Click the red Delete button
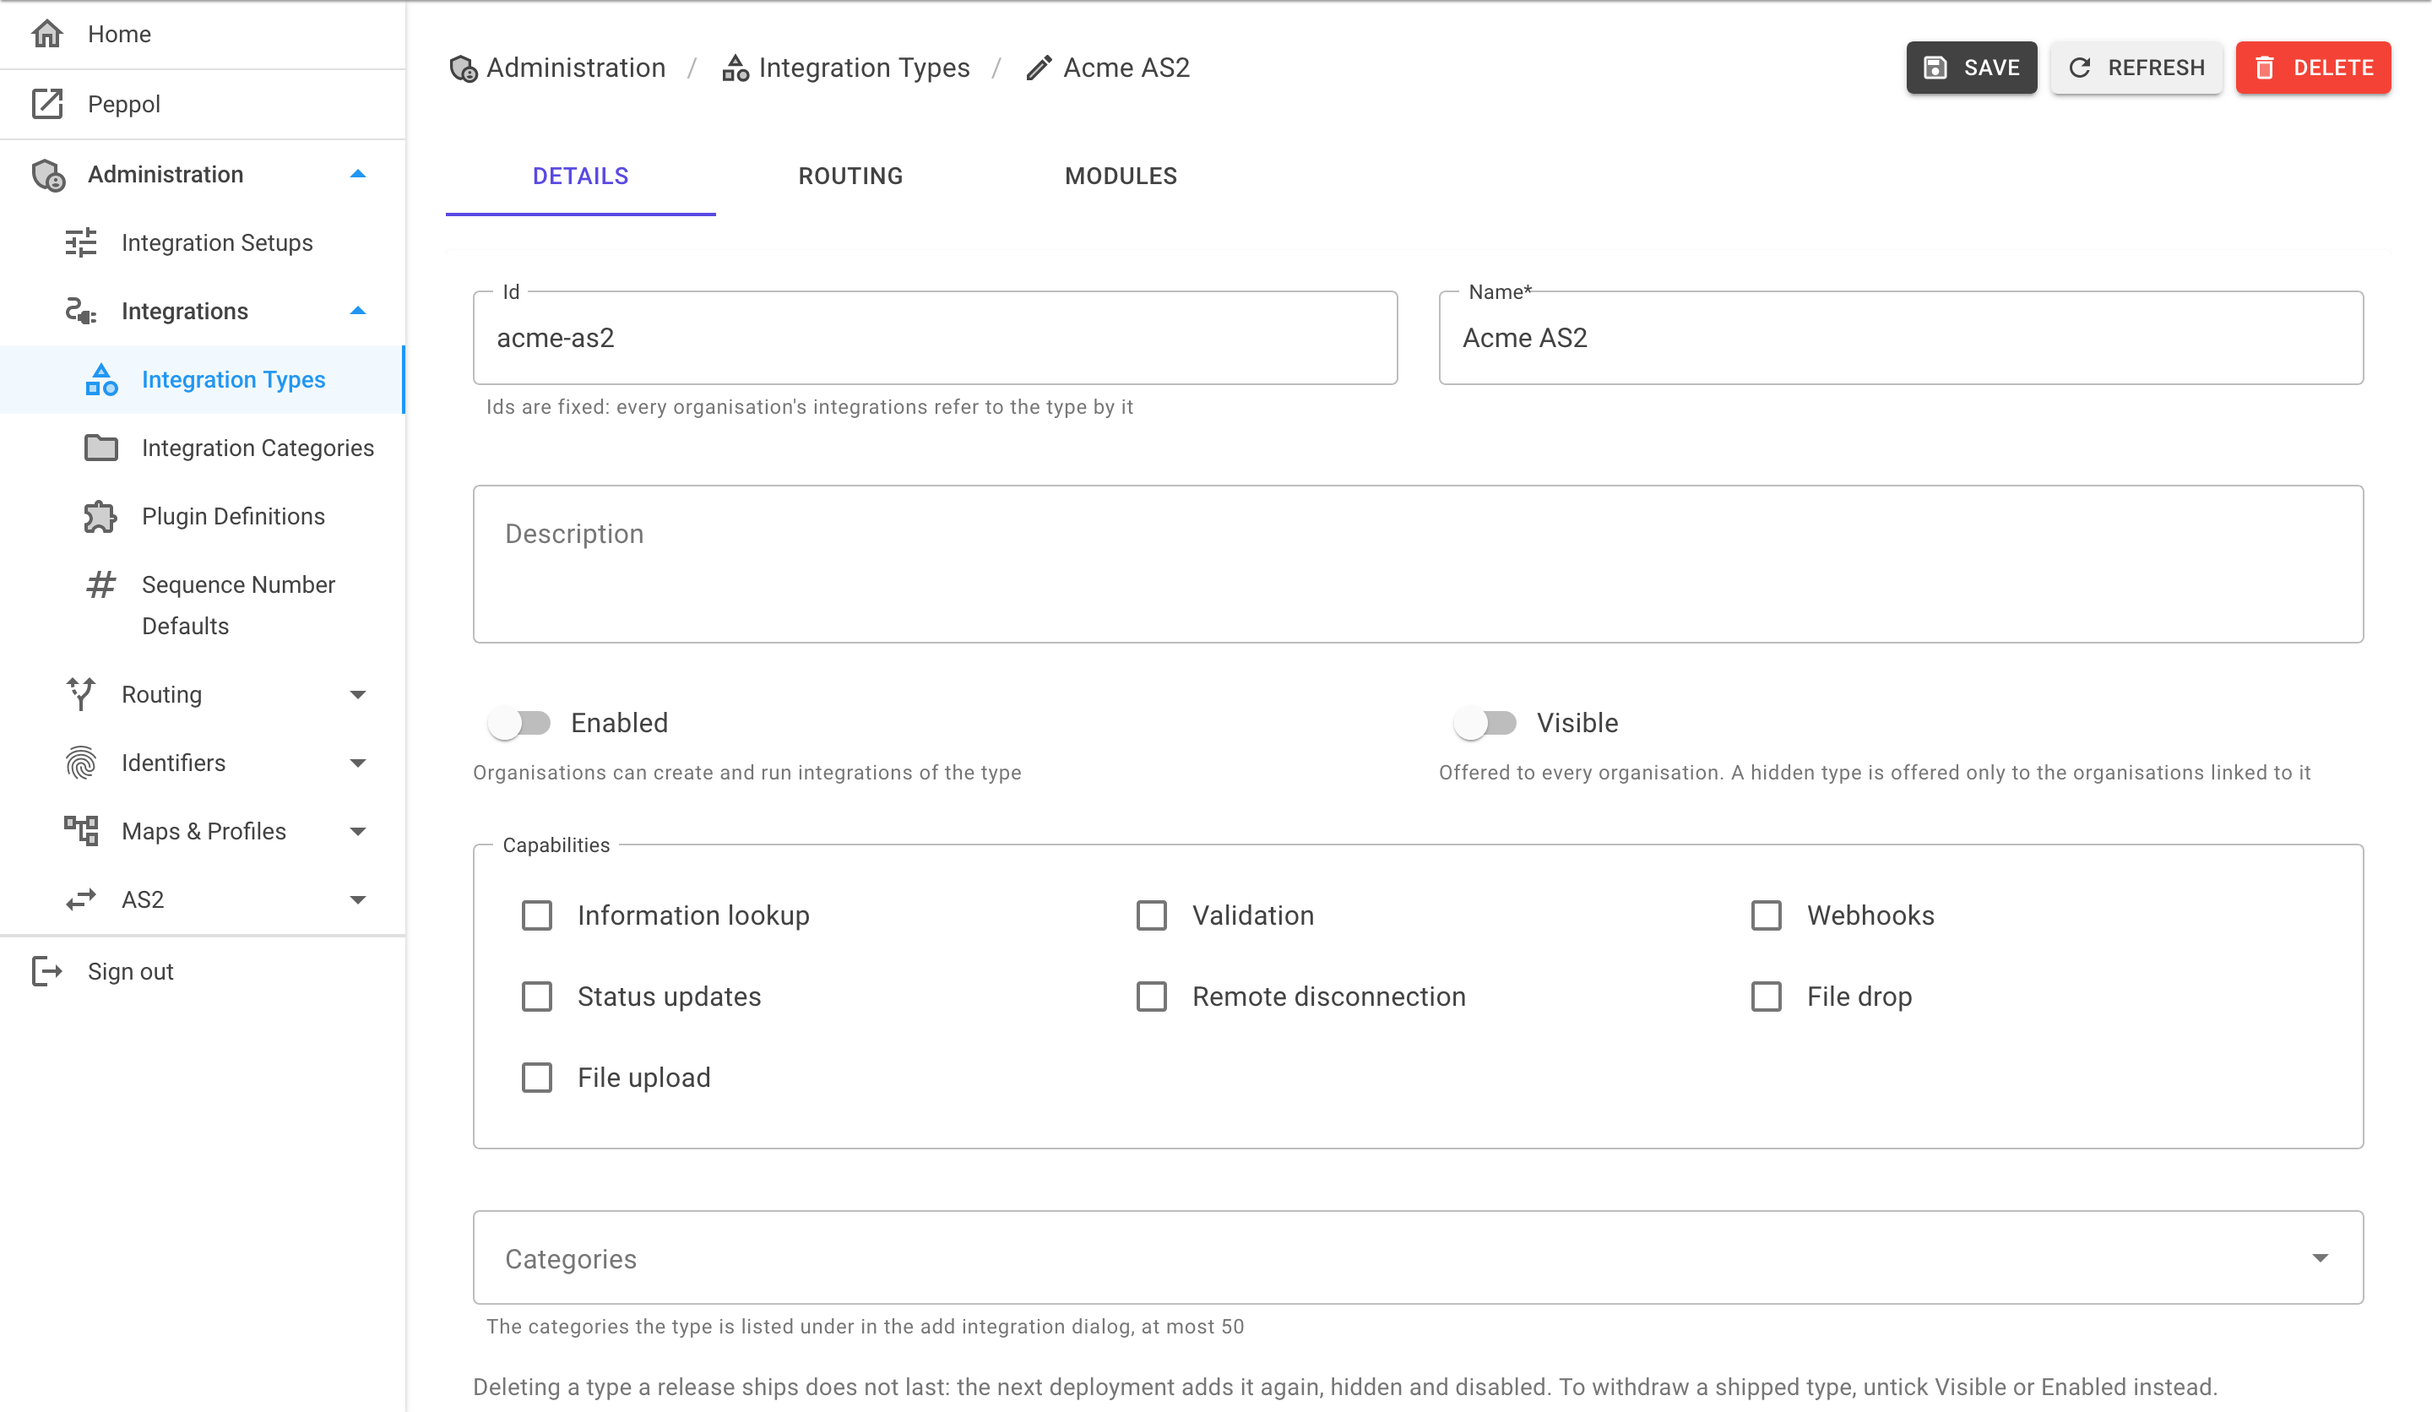The height and width of the screenshot is (1412, 2432). (x=2312, y=68)
